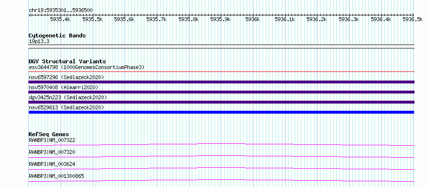This screenshot has width=428, height=187.
Task: Click the magenta line of NM_003624
Action: pos(221,168)
